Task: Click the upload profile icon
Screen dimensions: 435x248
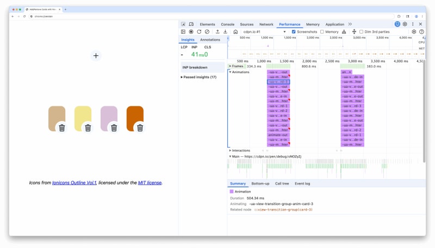Action: 217,32
